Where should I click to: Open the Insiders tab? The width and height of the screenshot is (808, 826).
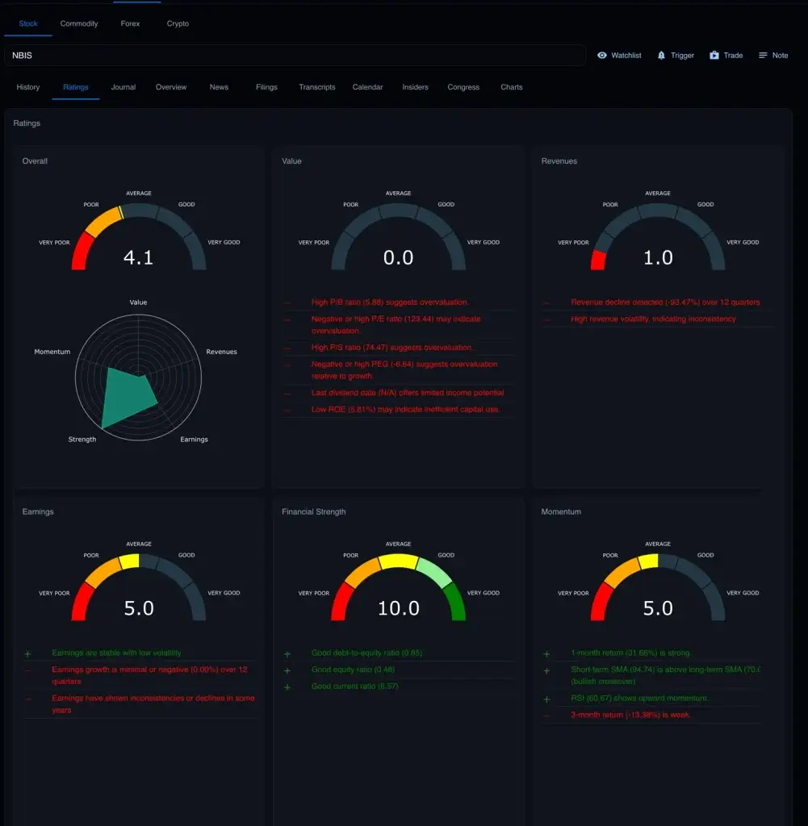click(415, 87)
